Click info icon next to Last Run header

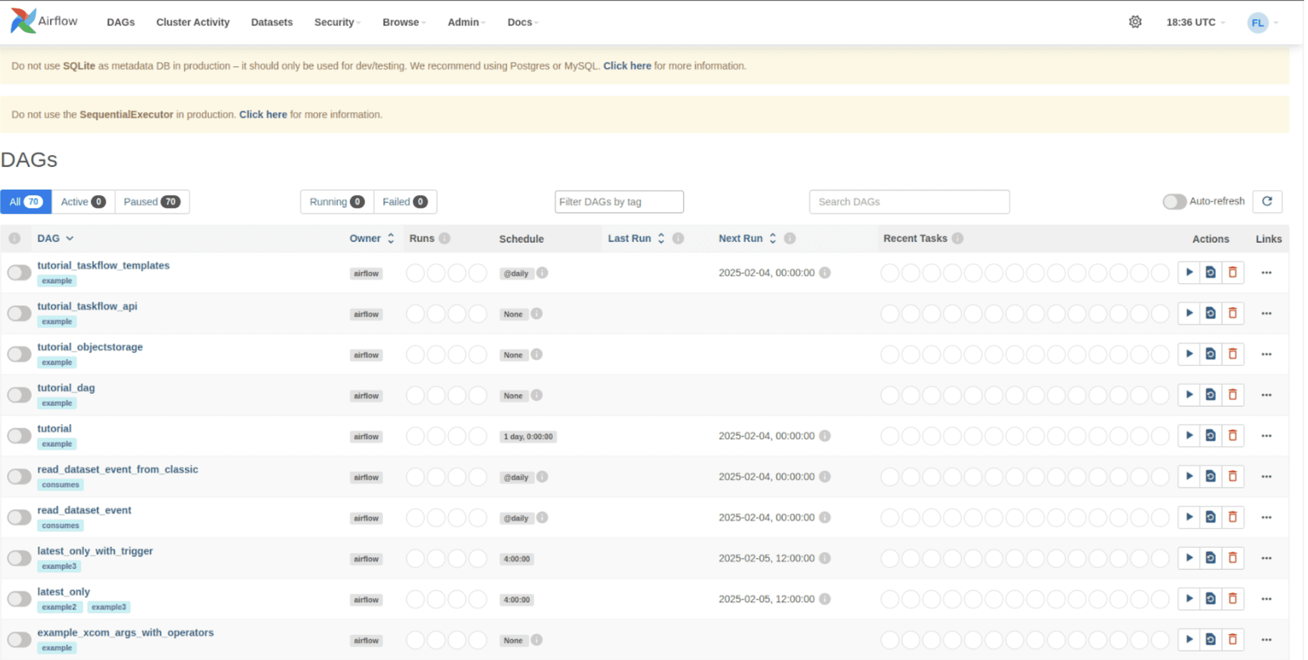tap(678, 238)
